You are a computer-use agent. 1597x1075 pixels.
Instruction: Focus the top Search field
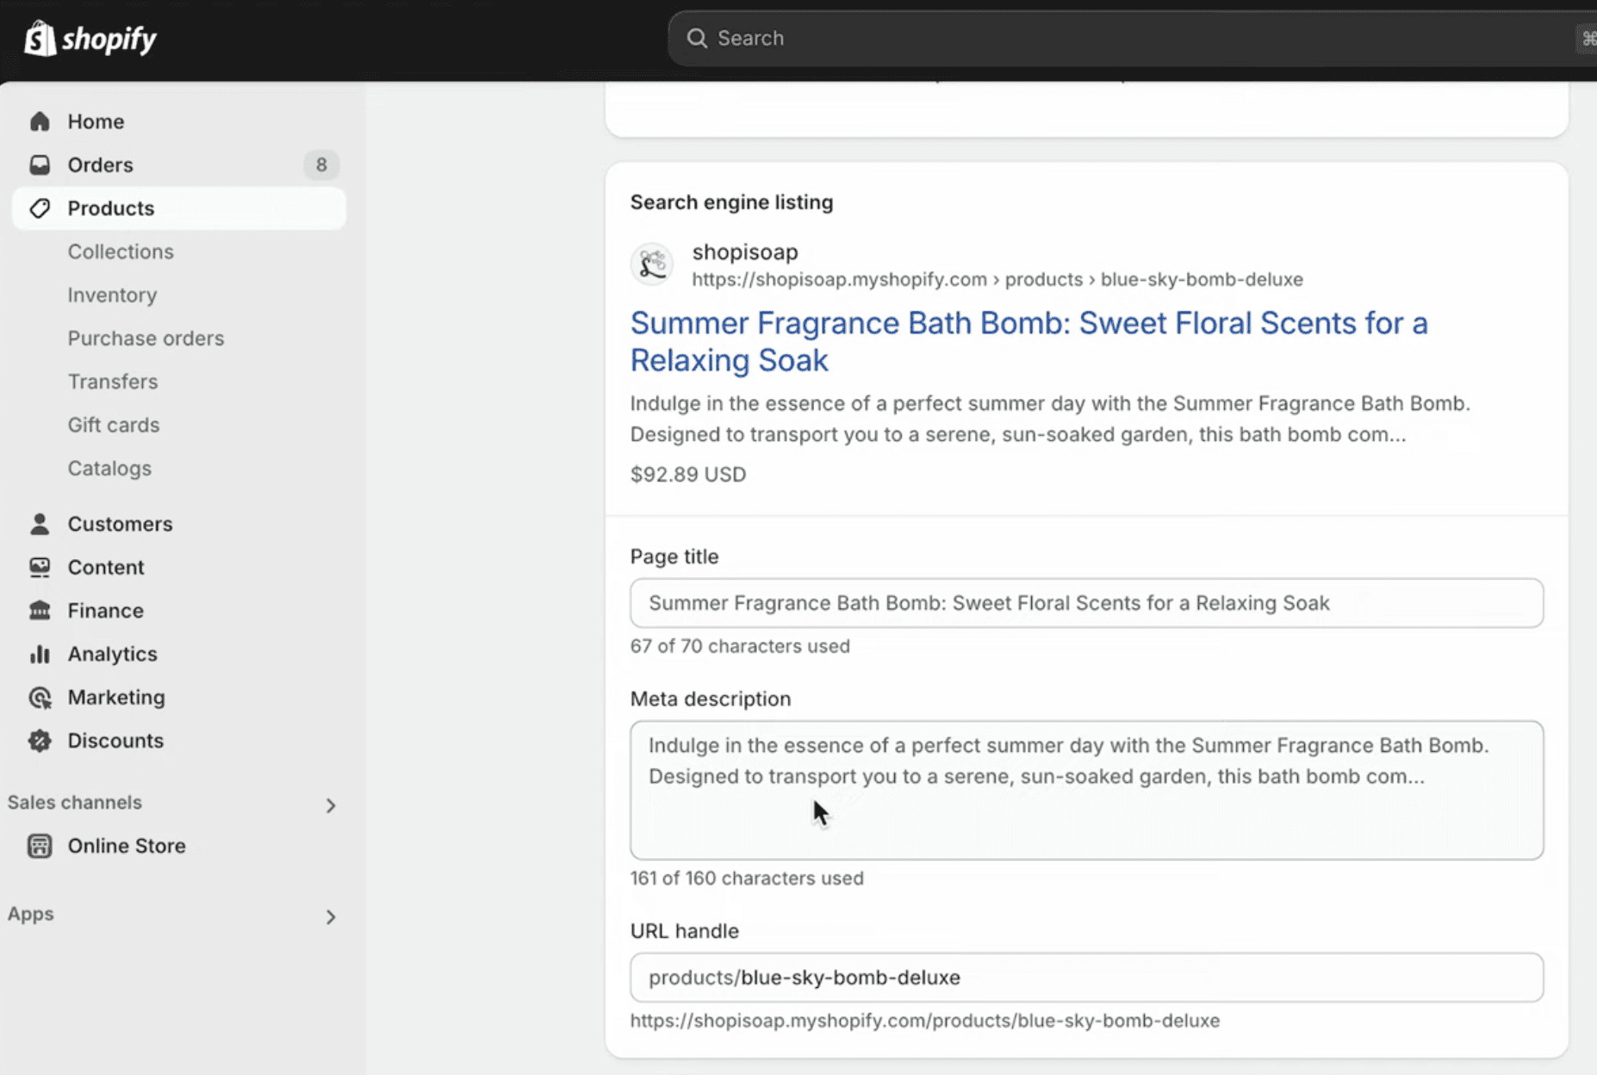click(x=1132, y=38)
